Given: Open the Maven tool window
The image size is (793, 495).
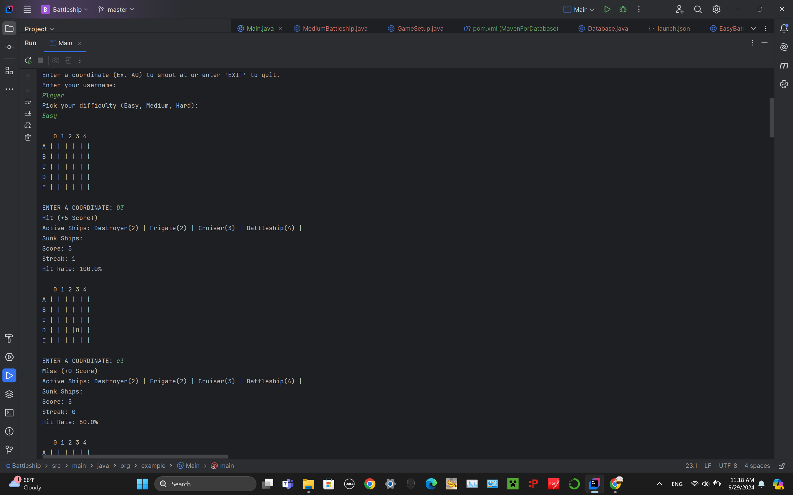Looking at the screenshot, I should 783,66.
